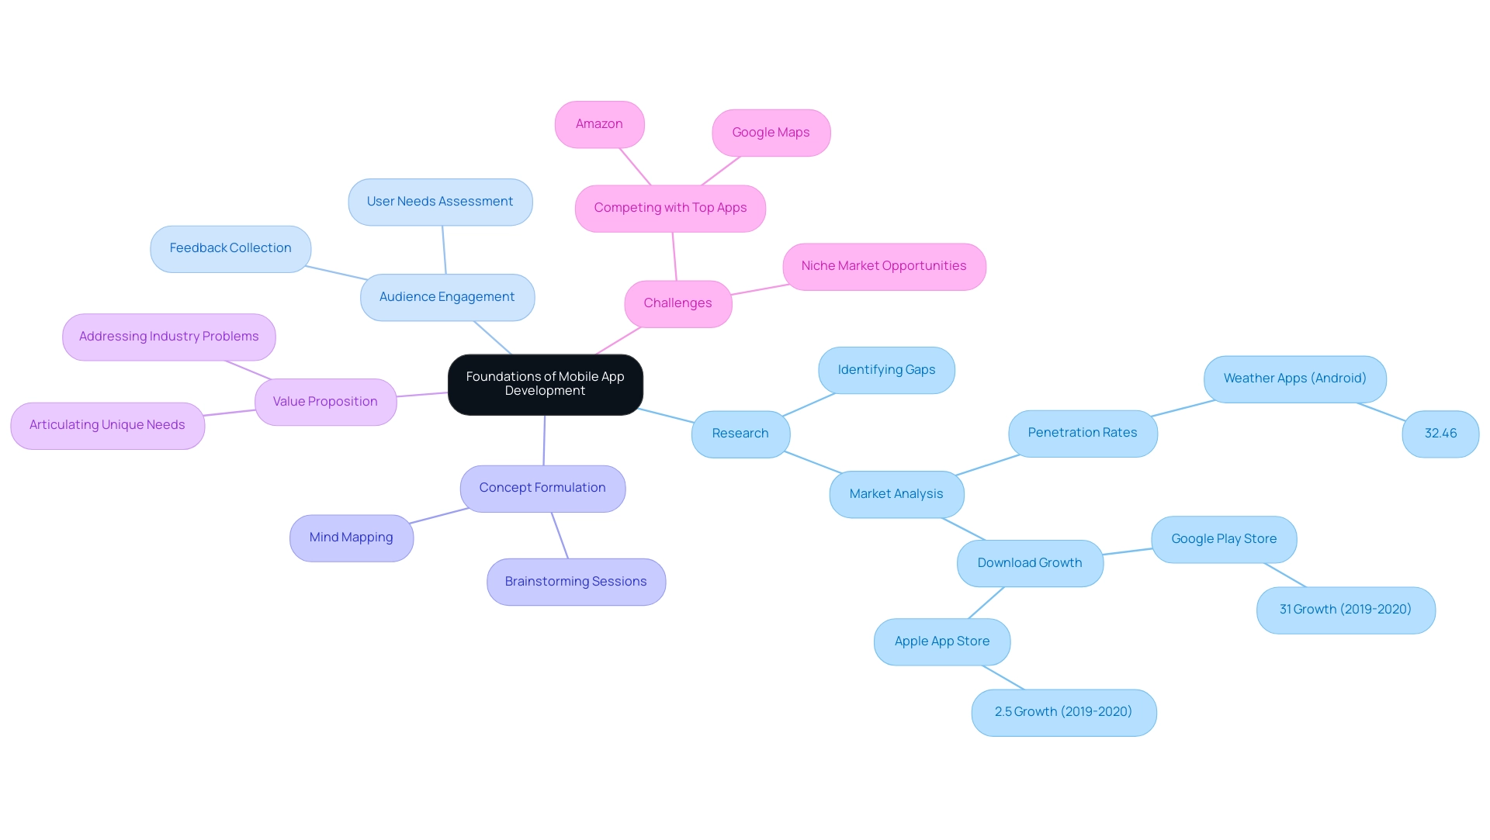The width and height of the screenshot is (1490, 840).
Task: Select the 32.46 data node
Action: 1440,433
